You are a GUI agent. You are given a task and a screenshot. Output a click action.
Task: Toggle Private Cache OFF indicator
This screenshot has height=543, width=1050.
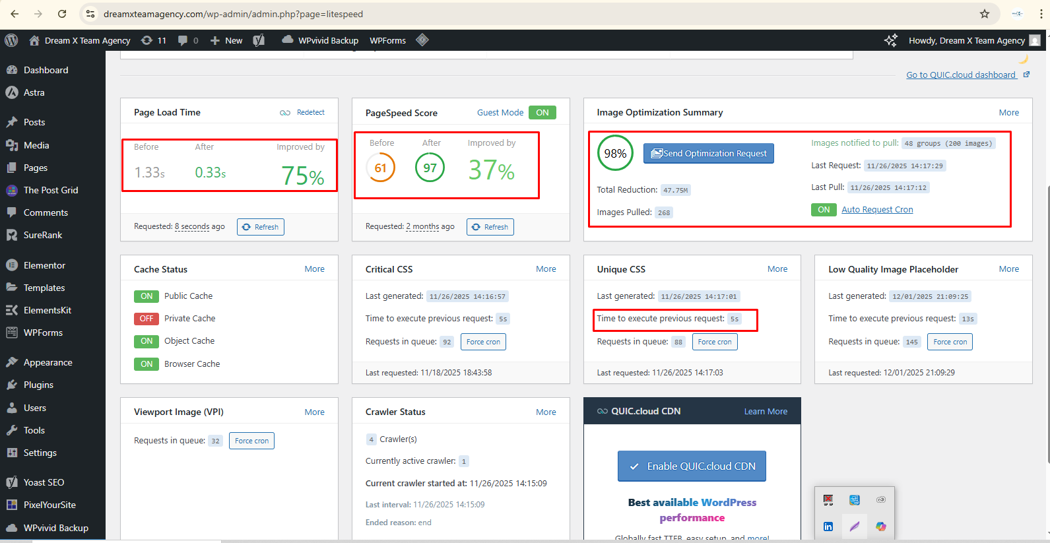coord(147,319)
